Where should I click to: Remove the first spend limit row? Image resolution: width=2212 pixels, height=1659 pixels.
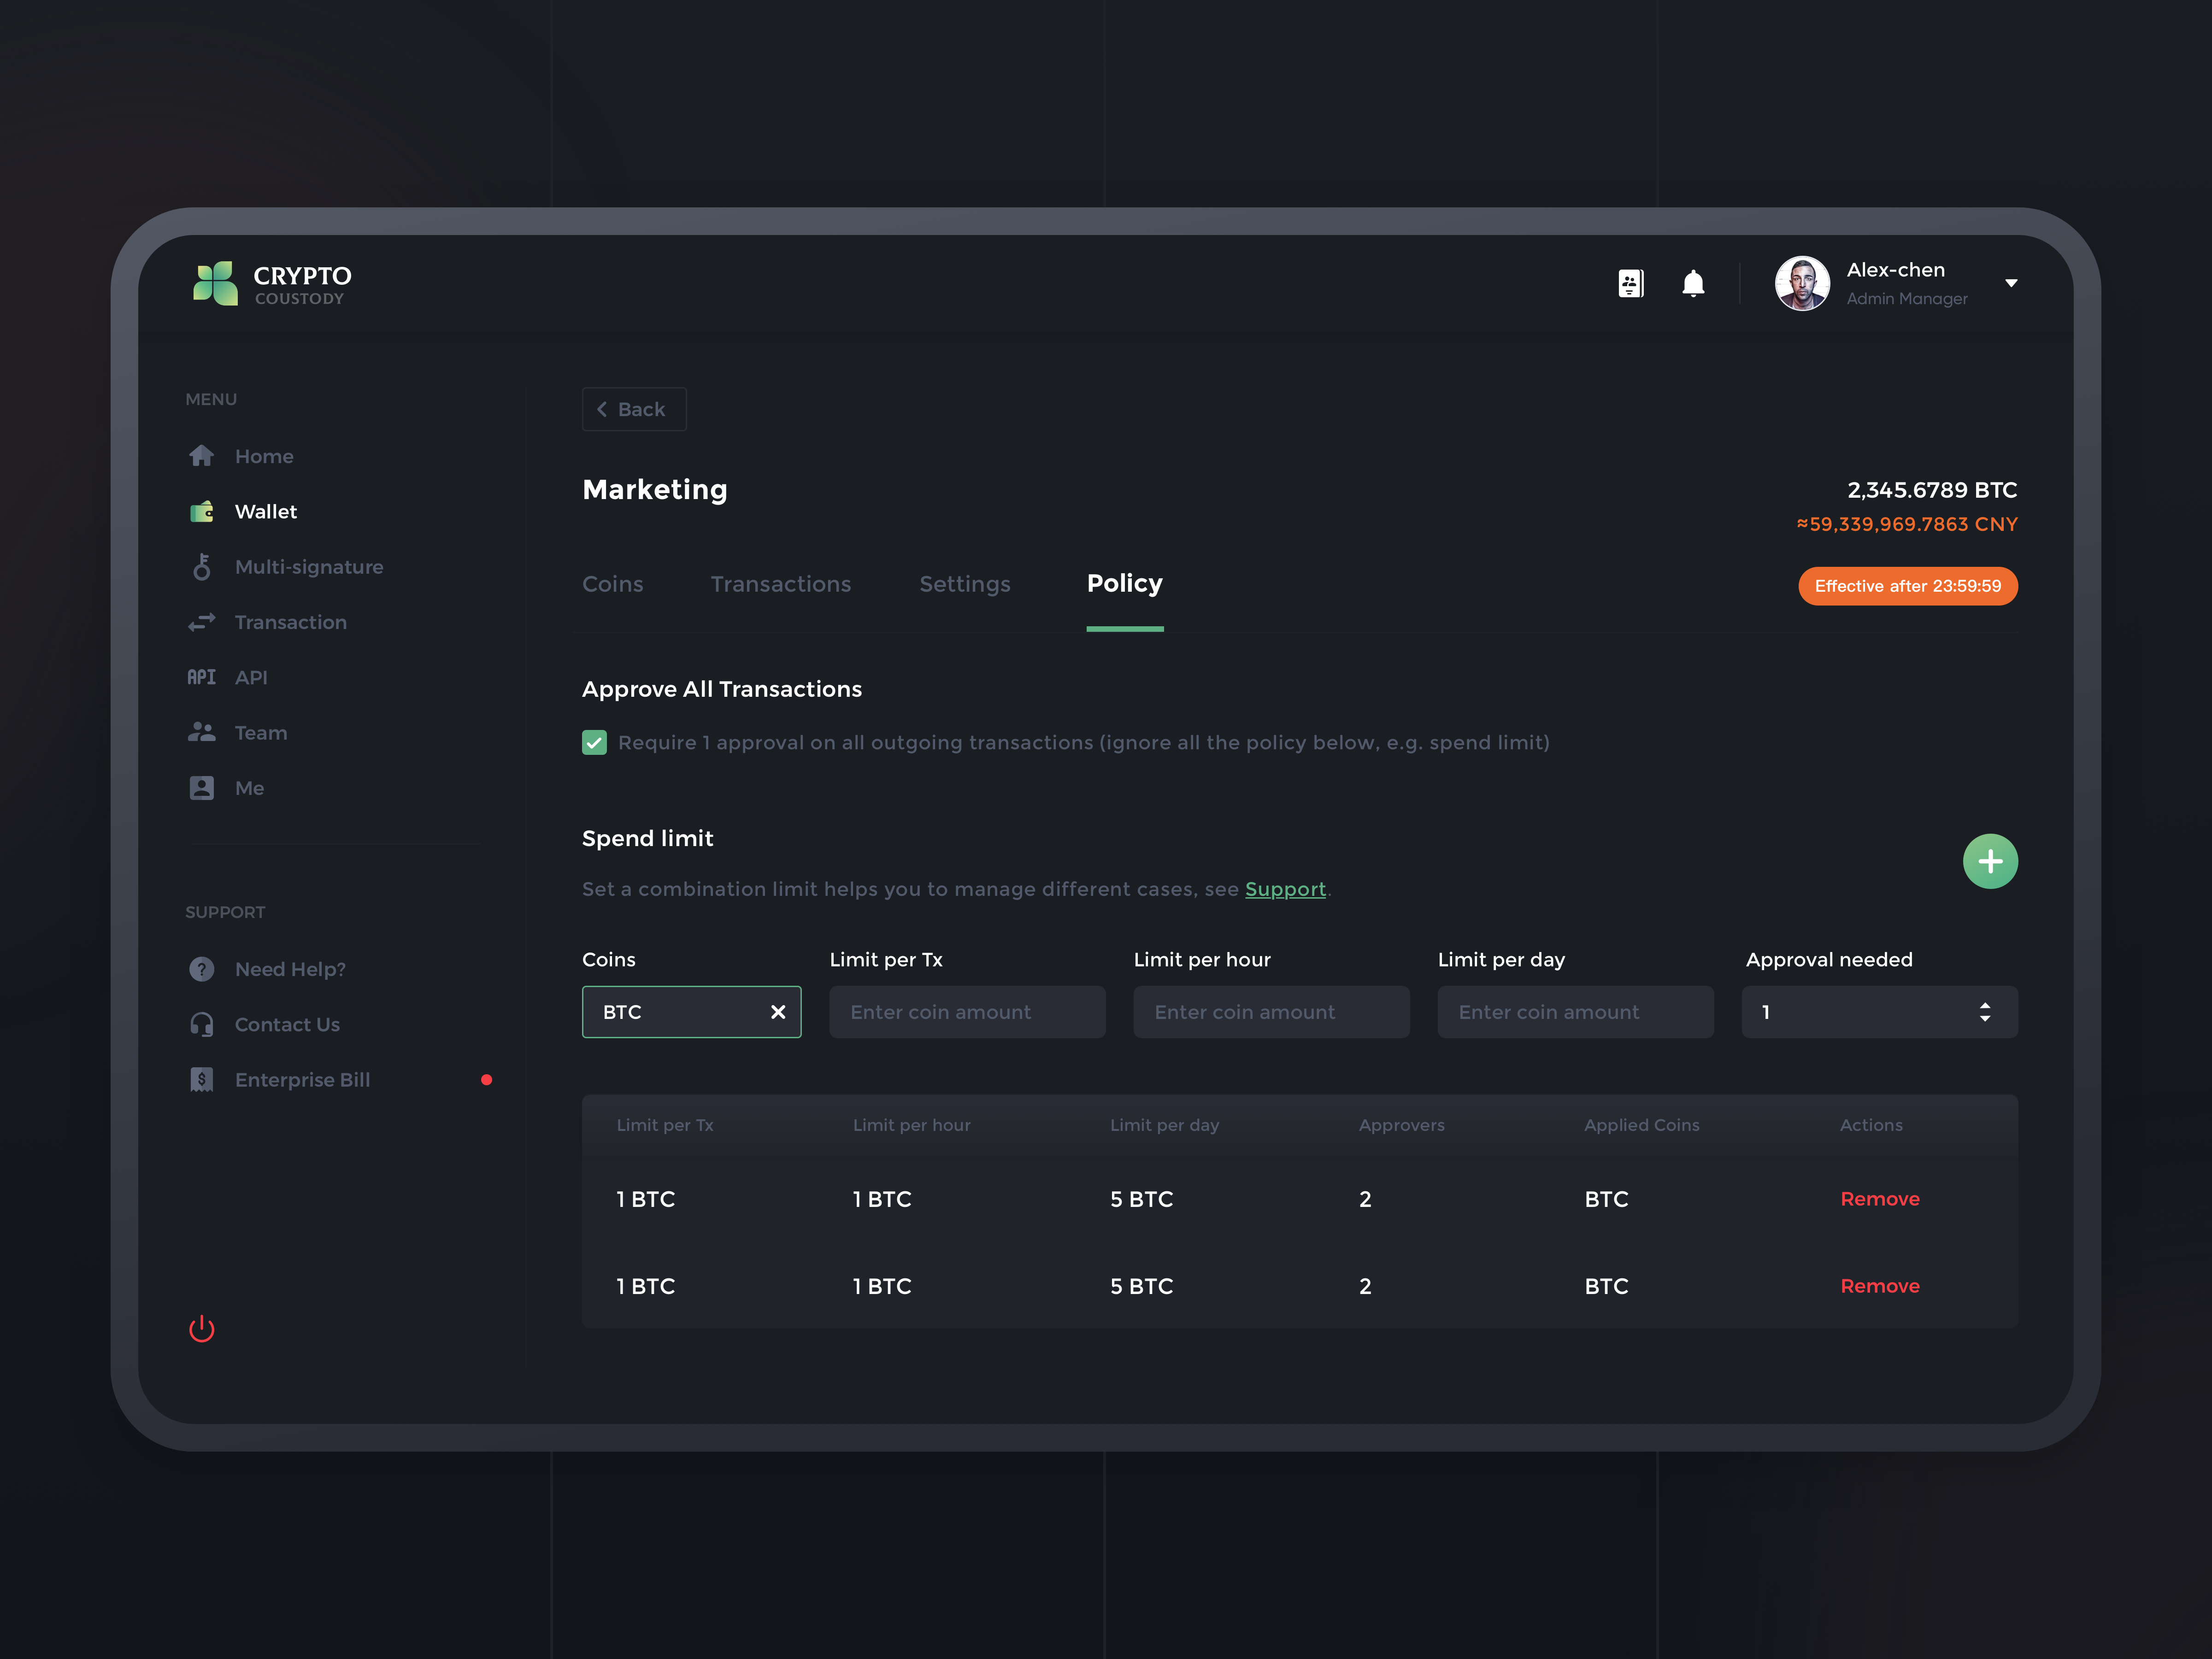(x=1879, y=1199)
